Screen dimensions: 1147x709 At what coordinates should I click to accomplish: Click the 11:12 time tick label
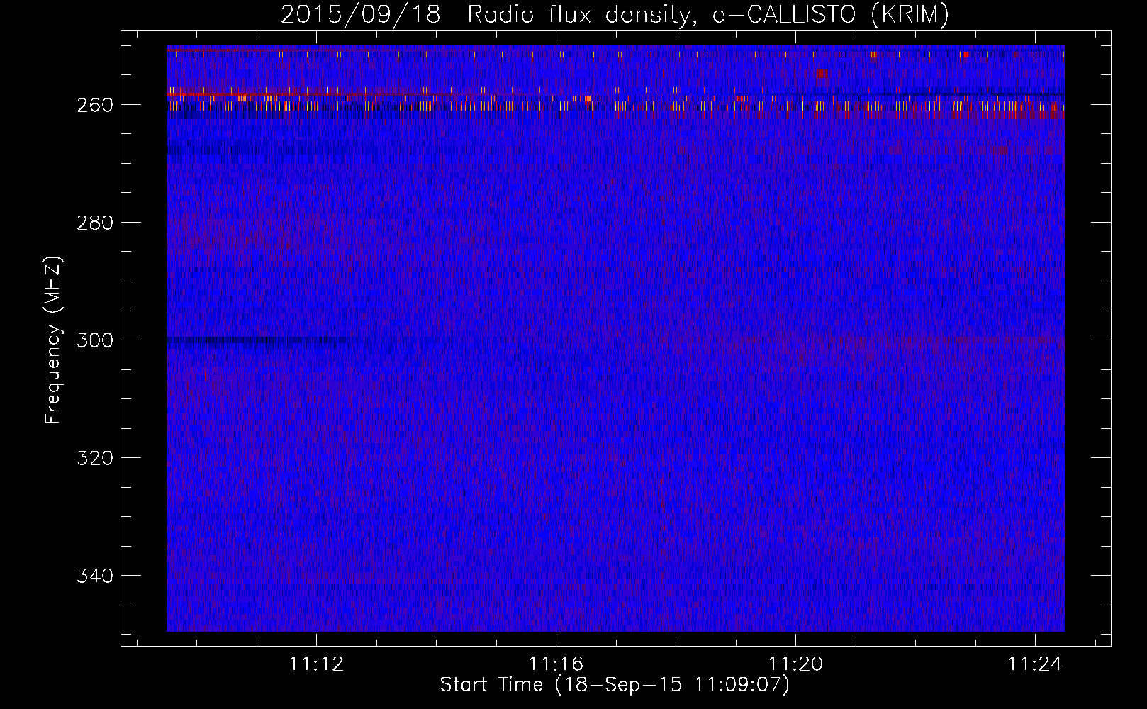[x=316, y=664]
